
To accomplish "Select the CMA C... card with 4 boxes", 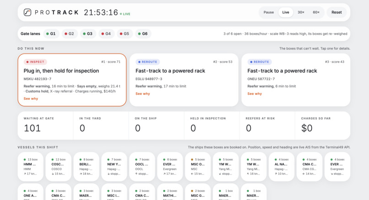I will click(309, 167).
